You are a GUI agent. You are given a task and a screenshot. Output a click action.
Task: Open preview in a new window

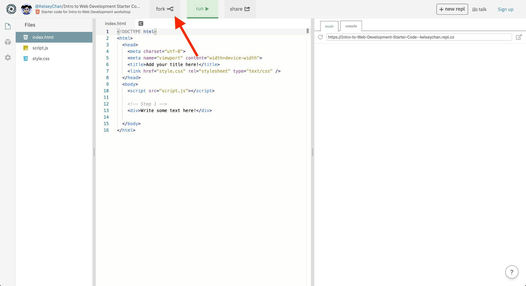pos(519,37)
